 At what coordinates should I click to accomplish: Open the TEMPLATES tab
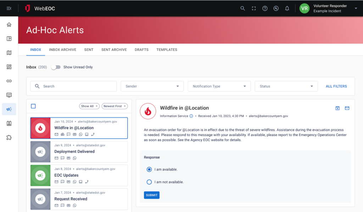167,50
